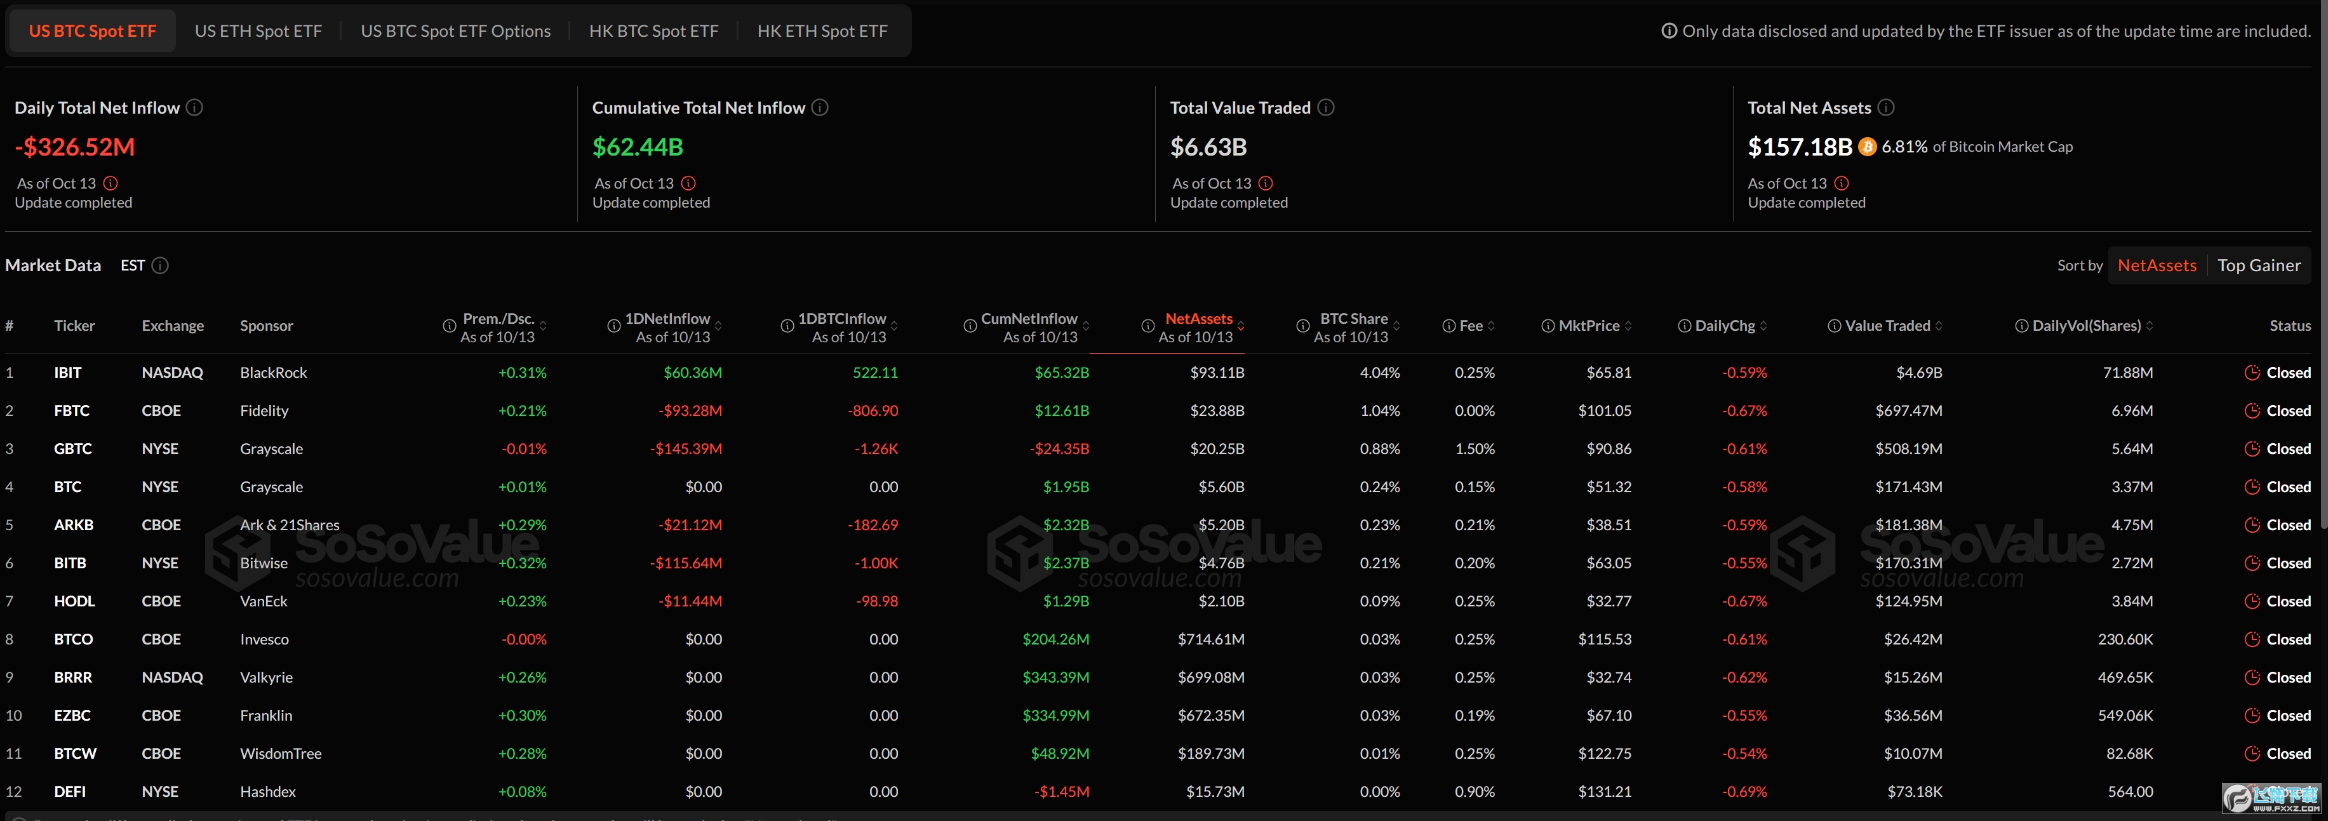
Task: Click info icon at top disclosure notice
Action: click(1668, 30)
